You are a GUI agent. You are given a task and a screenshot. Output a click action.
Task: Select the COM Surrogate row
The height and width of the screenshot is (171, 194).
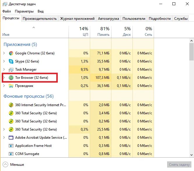pyautogui.click(x=77, y=154)
